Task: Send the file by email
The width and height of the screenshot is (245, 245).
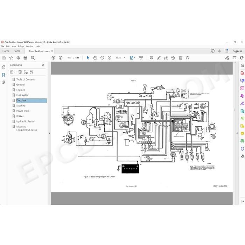Action: pyautogui.click(x=234, y=58)
